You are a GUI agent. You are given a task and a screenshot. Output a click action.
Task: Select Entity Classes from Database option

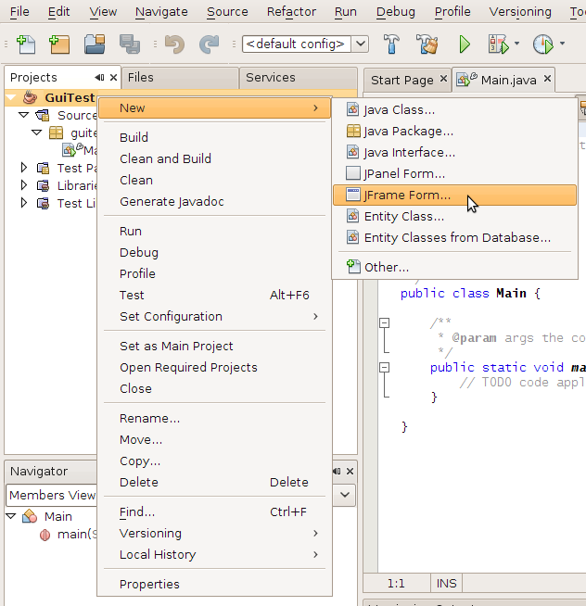(x=455, y=237)
